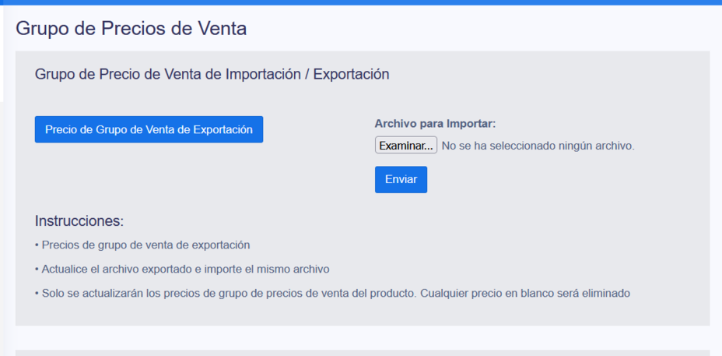Submit the import with Enviar button
This screenshot has height=356, width=722.
pos(401,179)
